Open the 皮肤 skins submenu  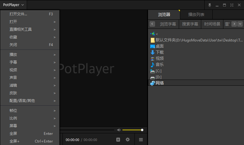(x=30, y=93)
